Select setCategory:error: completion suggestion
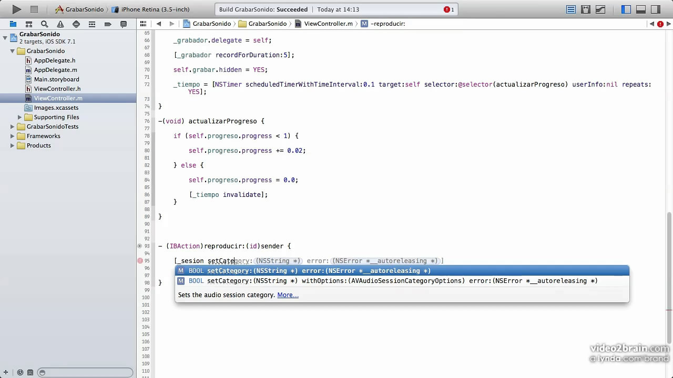Image resolution: width=673 pixels, height=378 pixels. tap(402, 271)
